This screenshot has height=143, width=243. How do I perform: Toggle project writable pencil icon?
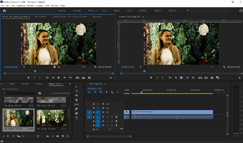coord(3,136)
